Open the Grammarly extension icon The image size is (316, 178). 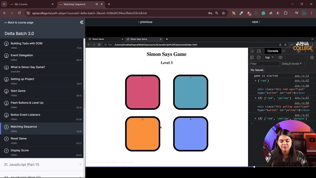tap(263, 13)
